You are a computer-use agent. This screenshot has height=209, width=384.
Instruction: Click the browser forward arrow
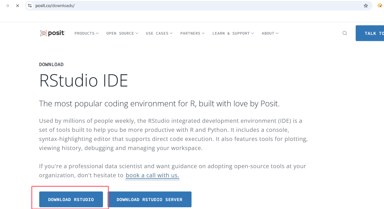click(7, 6)
